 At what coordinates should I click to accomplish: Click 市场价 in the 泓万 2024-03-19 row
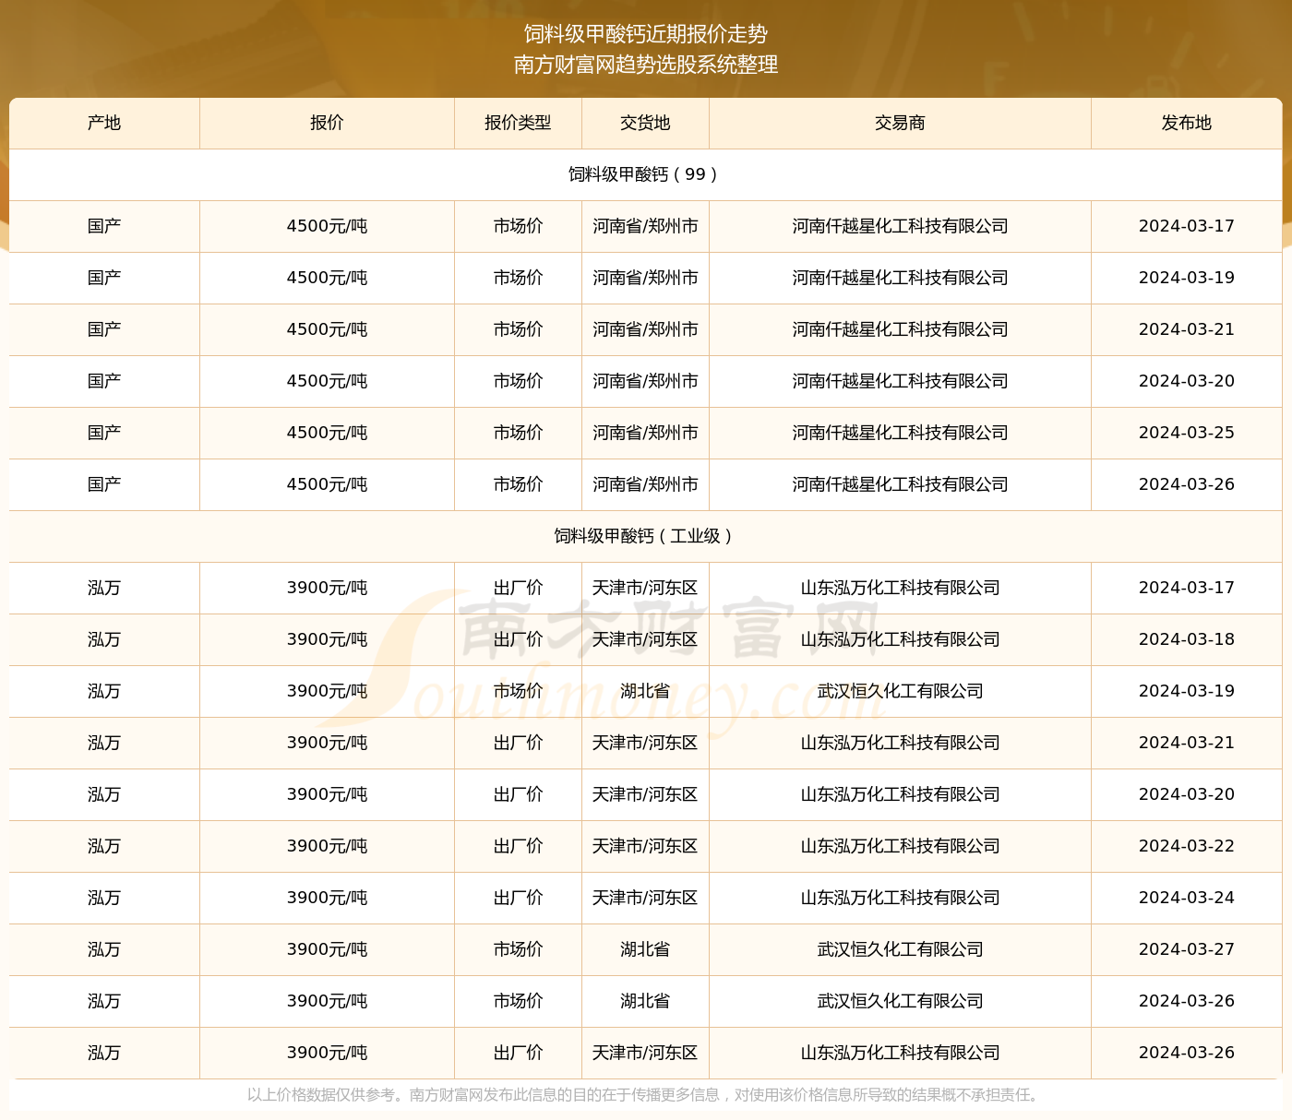tap(518, 691)
